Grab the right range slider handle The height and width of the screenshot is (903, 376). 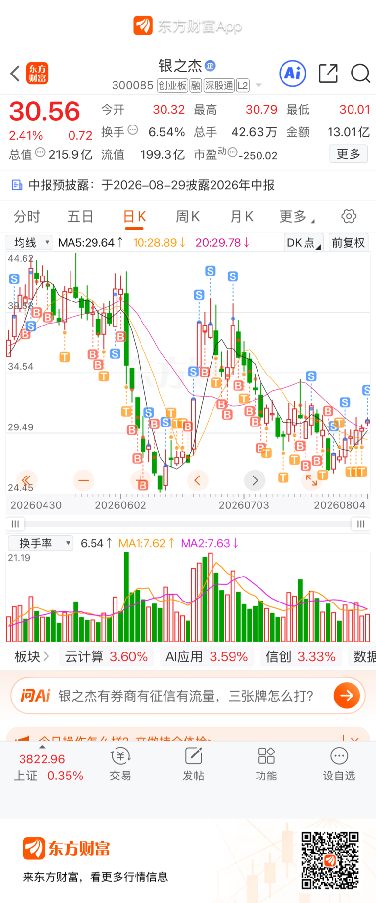(361, 524)
